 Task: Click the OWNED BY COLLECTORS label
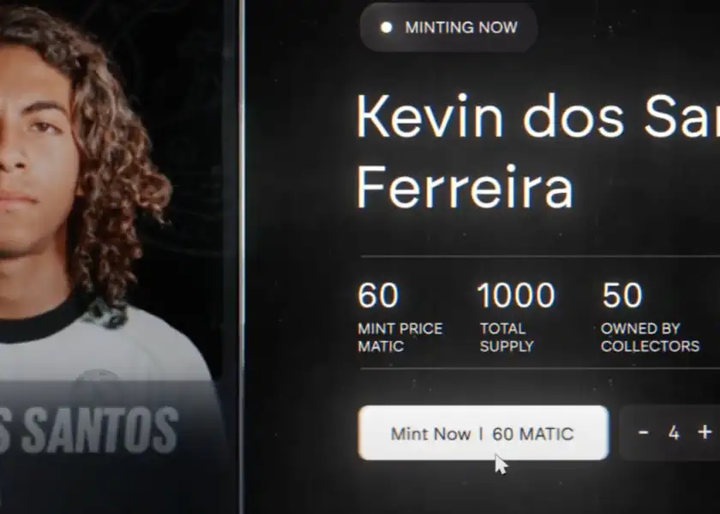tap(650, 338)
